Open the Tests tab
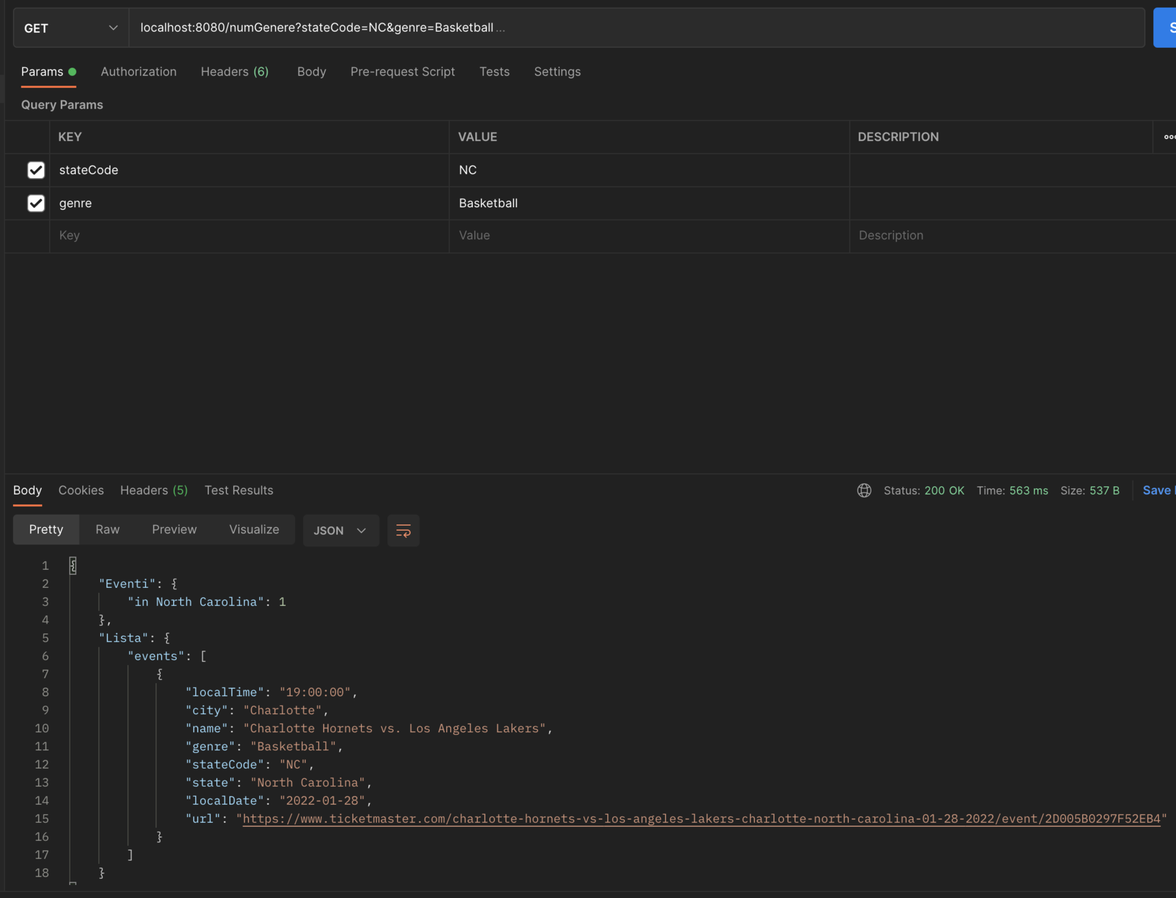Viewport: 1176px width, 898px height. click(x=494, y=72)
